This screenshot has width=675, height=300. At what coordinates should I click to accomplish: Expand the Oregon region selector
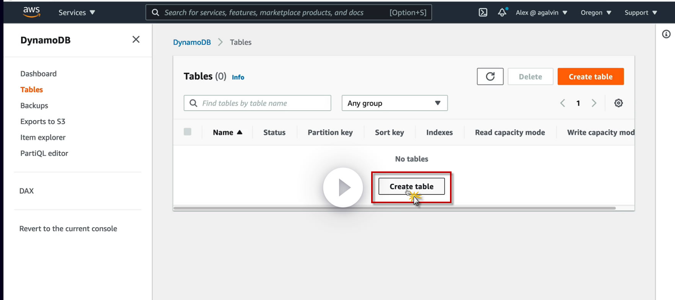point(596,12)
